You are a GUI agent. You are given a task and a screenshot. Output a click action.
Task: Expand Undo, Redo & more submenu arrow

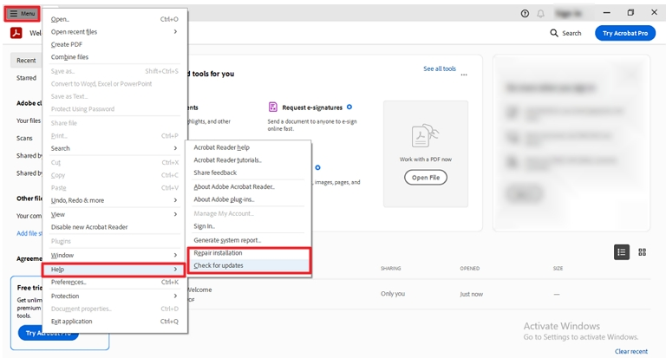click(175, 200)
